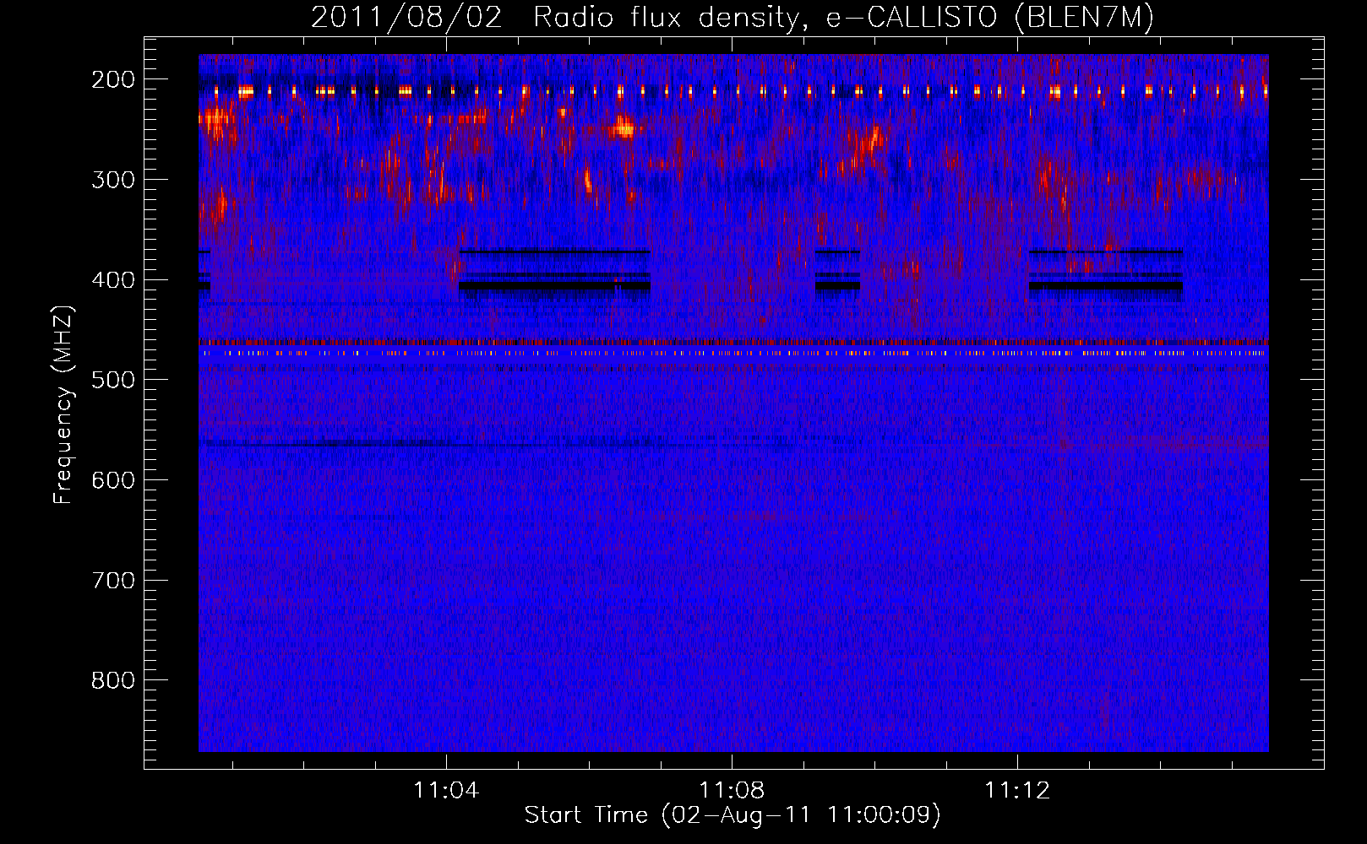Image resolution: width=1367 pixels, height=844 pixels.
Task: Click the 800 frequency tick label
Action: (112, 680)
